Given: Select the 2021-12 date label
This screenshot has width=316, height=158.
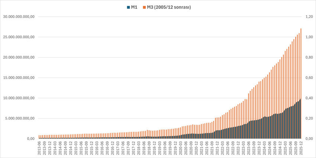Looking at the screenshot, I should pyautogui.click(x=217, y=148).
